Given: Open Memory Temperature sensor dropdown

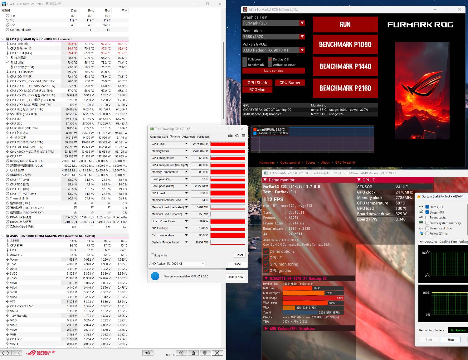Looking at the screenshot, I should point(187,172).
